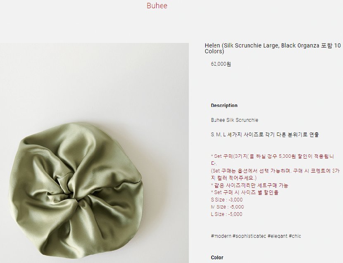Click the Buhee logo at top
The height and width of the screenshot is (263, 343).
[x=157, y=6]
